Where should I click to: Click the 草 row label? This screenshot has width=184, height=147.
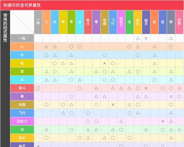tap(22, 71)
